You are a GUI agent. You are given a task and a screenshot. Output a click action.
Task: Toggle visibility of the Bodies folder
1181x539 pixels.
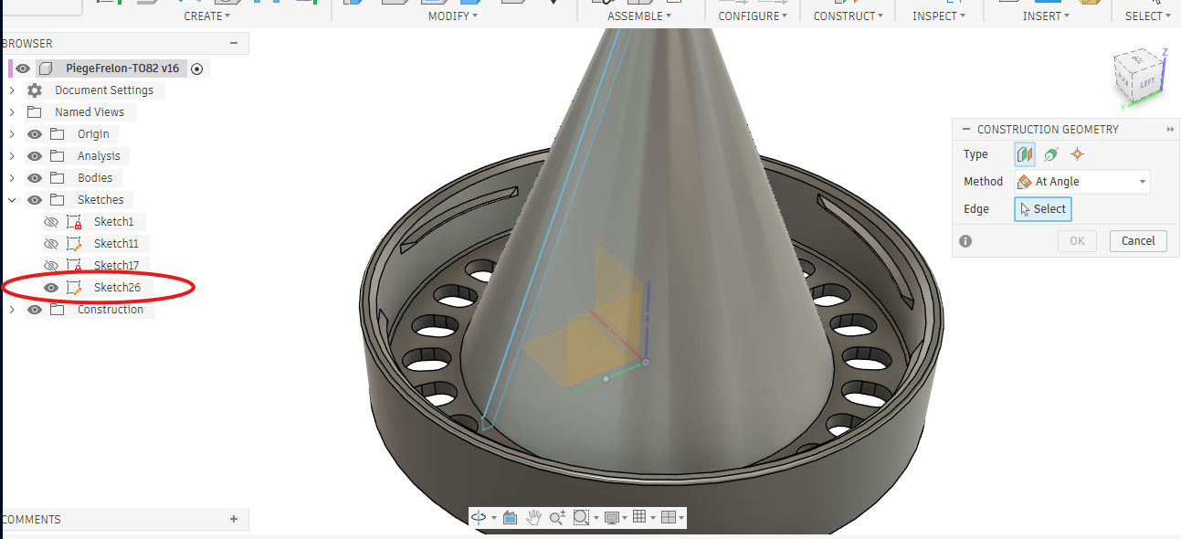coord(35,178)
